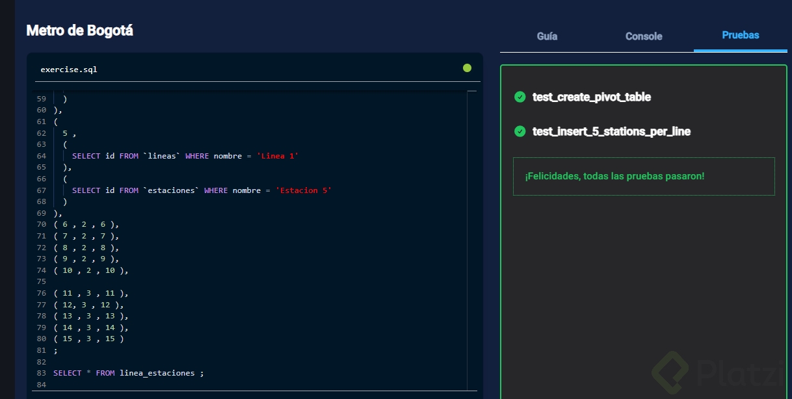This screenshot has width=792, height=399.
Task: Select the test_create_pivot_table test result
Action: pos(591,97)
